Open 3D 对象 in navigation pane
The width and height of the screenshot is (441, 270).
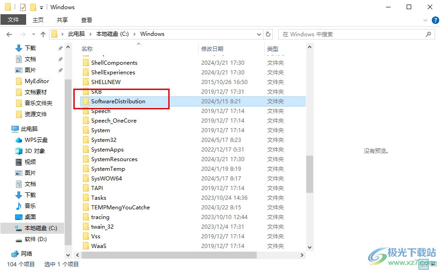(x=34, y=151)
